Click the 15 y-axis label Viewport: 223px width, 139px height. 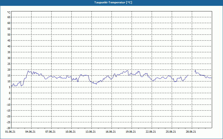click(x=9, y=75)
